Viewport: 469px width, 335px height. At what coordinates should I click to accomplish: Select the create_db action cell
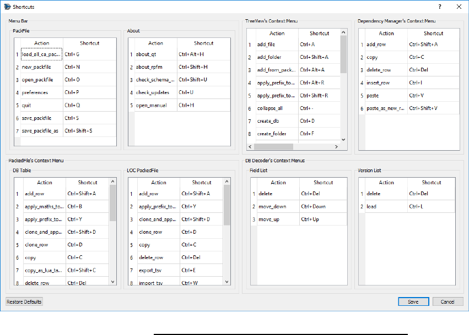tap(277, 121)
